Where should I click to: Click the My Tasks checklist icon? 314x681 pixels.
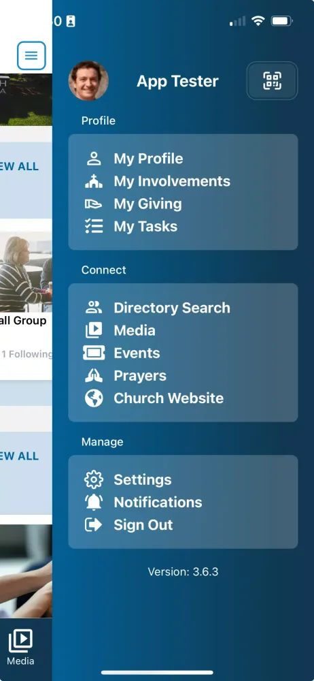click(94, 226)
